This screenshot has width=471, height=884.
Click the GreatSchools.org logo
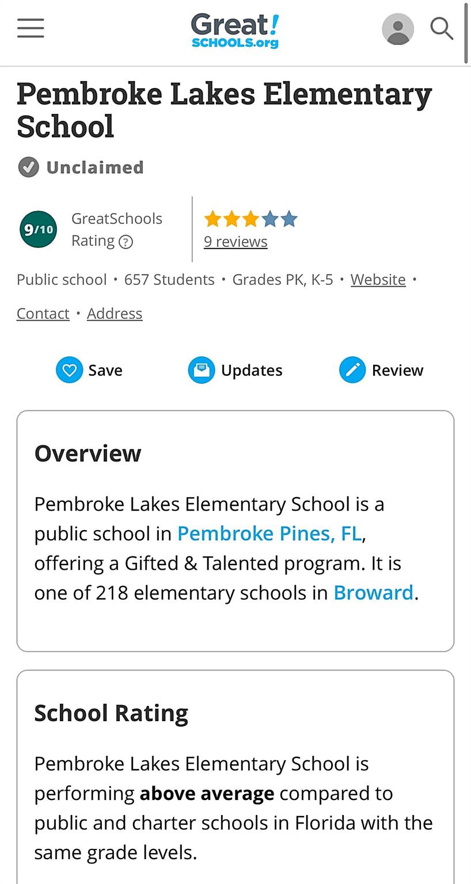tap(235, 31)
